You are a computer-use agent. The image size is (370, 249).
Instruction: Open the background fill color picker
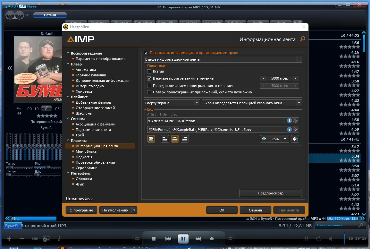[295, 139]
